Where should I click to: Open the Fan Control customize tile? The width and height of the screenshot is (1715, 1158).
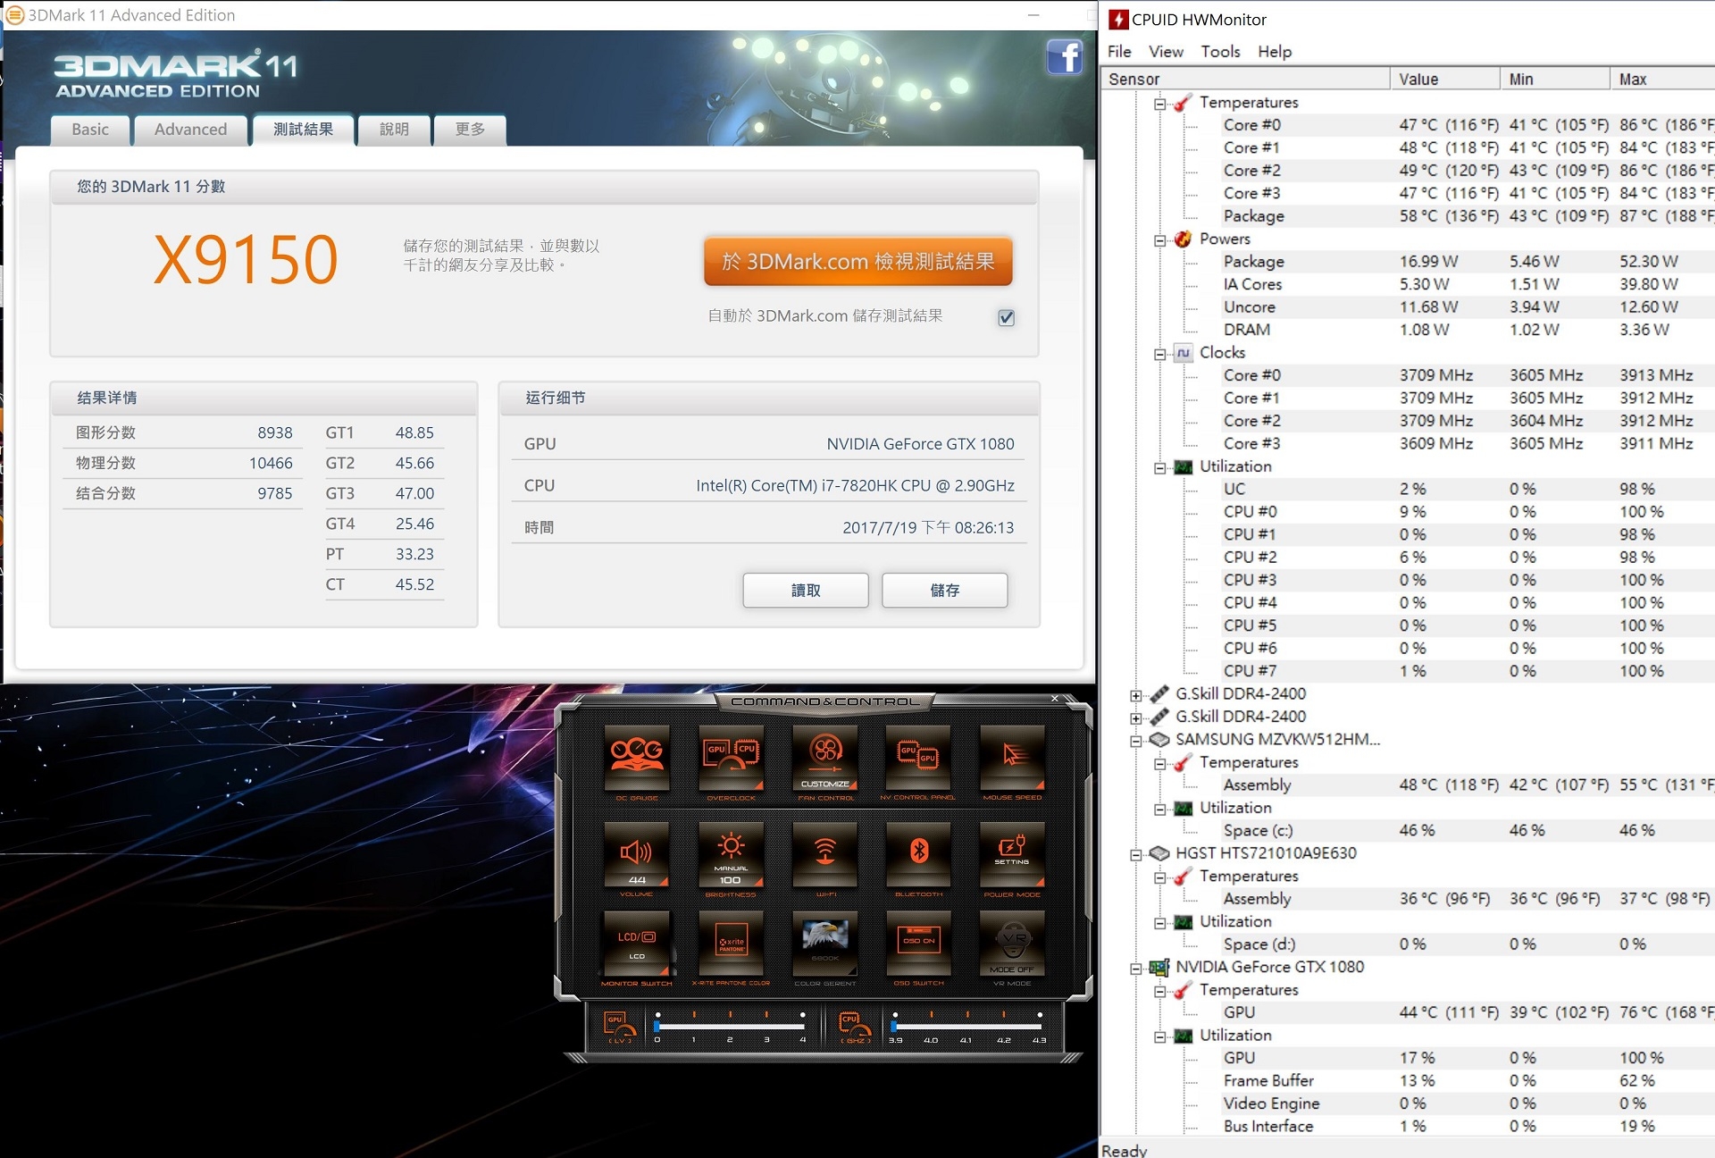click(x=825, y=758)
